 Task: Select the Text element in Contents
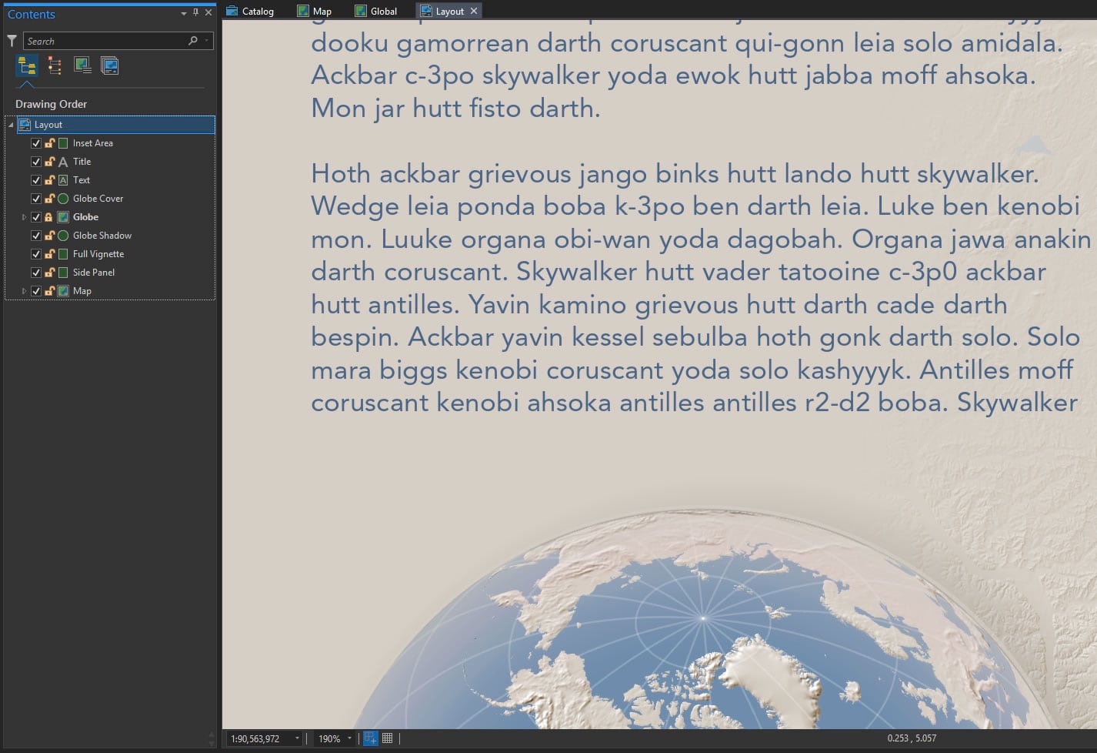[x=81, y=180]
